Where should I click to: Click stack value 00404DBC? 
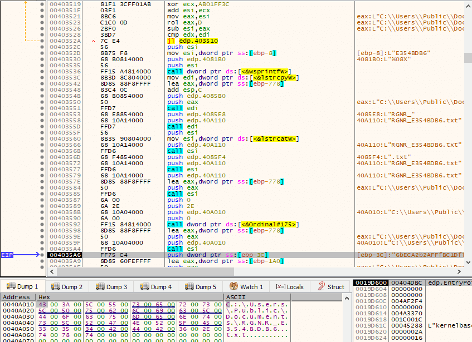pos(407,283)
